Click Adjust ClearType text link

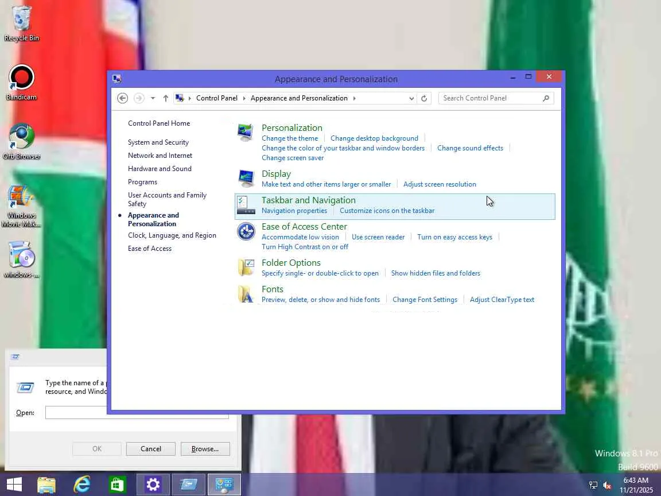pyautogui.click(x=502, y=300)
